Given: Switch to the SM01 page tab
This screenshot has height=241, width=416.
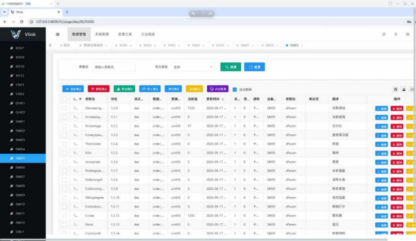Looking at the screenshot, I should [245, 45].
